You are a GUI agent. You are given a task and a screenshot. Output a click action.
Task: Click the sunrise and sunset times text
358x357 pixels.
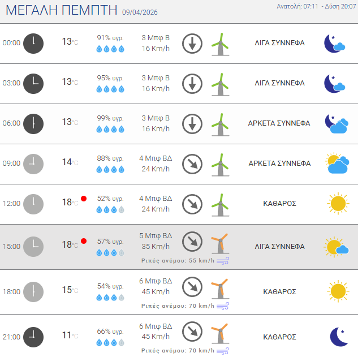click(316, 7)
